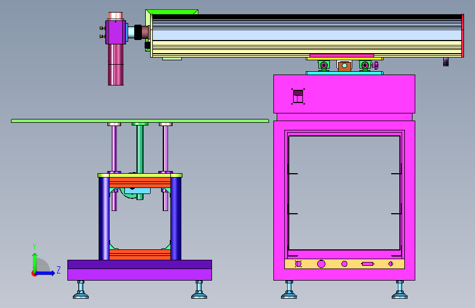
Task: Select the left pink guide rod under the plate
Action: point(114,149)
